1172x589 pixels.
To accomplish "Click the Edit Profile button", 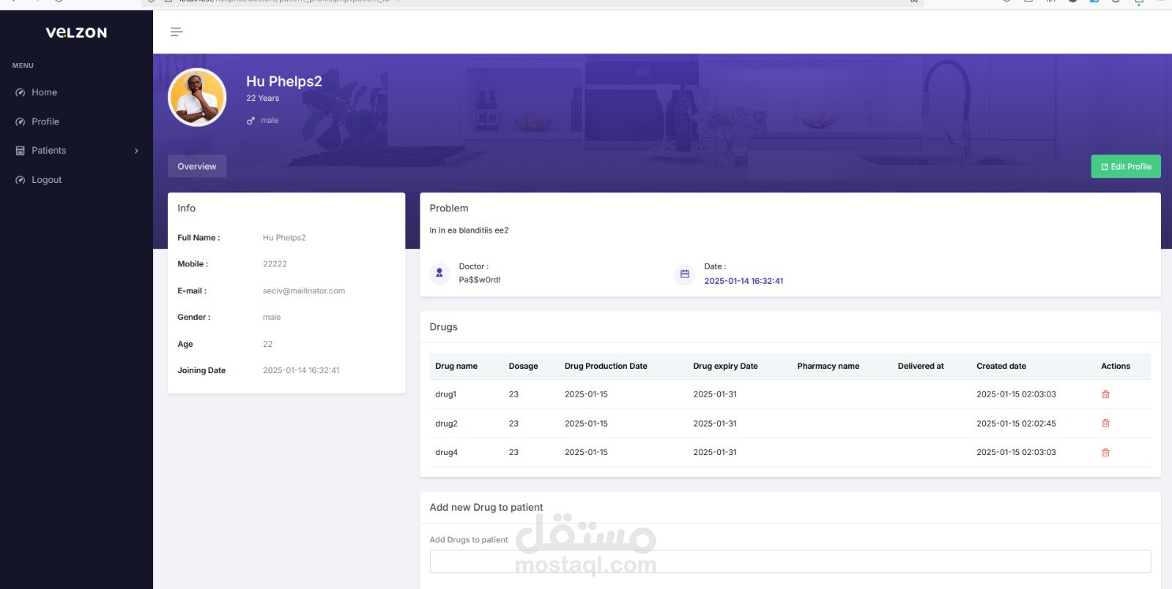I will click(1126, 166).
